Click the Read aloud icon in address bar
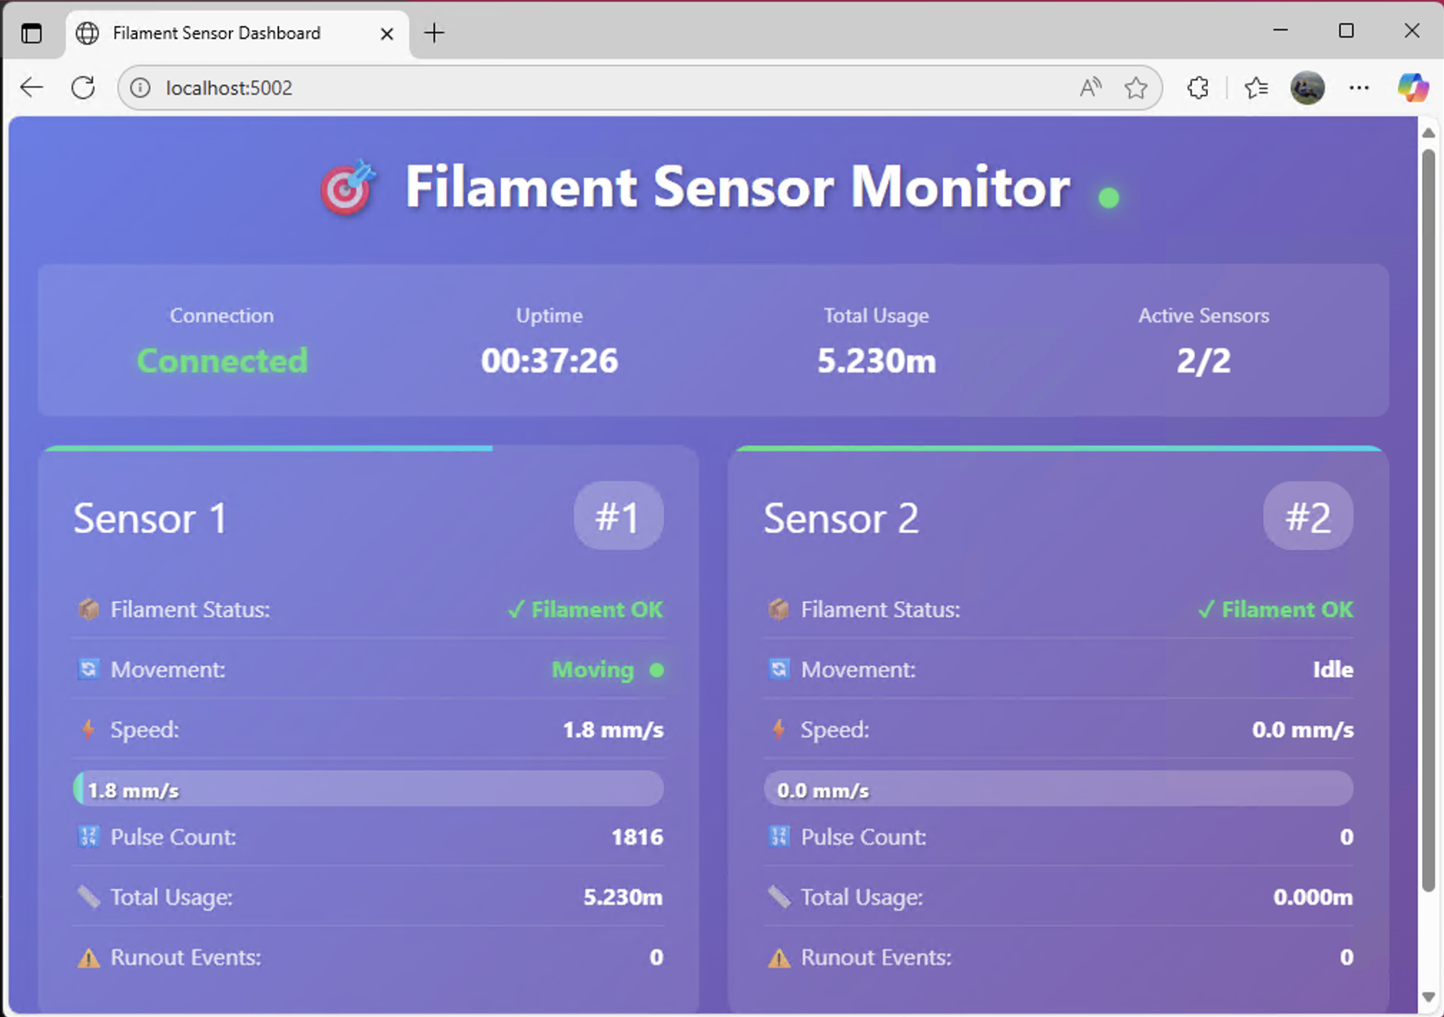 (x=1090, y=88)
